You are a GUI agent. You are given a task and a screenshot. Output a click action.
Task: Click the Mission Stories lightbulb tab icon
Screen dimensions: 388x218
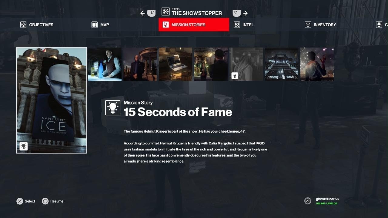166,25
